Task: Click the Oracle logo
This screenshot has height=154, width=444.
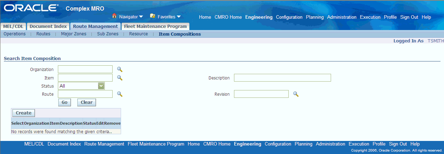Action: 31,8
